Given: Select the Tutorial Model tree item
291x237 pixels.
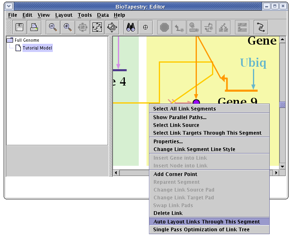Looking at the screenshot, I should (37, 48).
